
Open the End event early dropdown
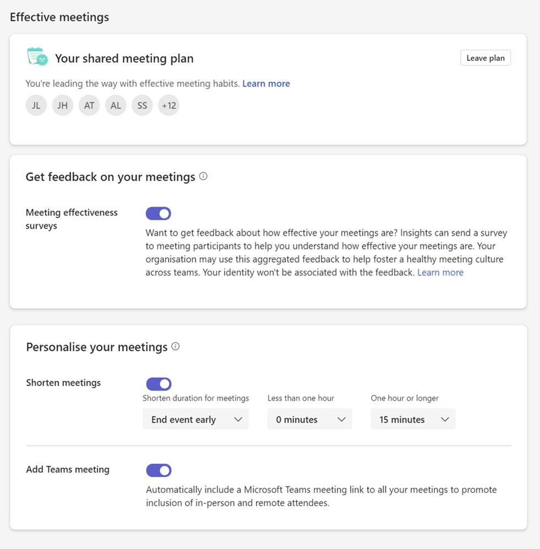196,419
